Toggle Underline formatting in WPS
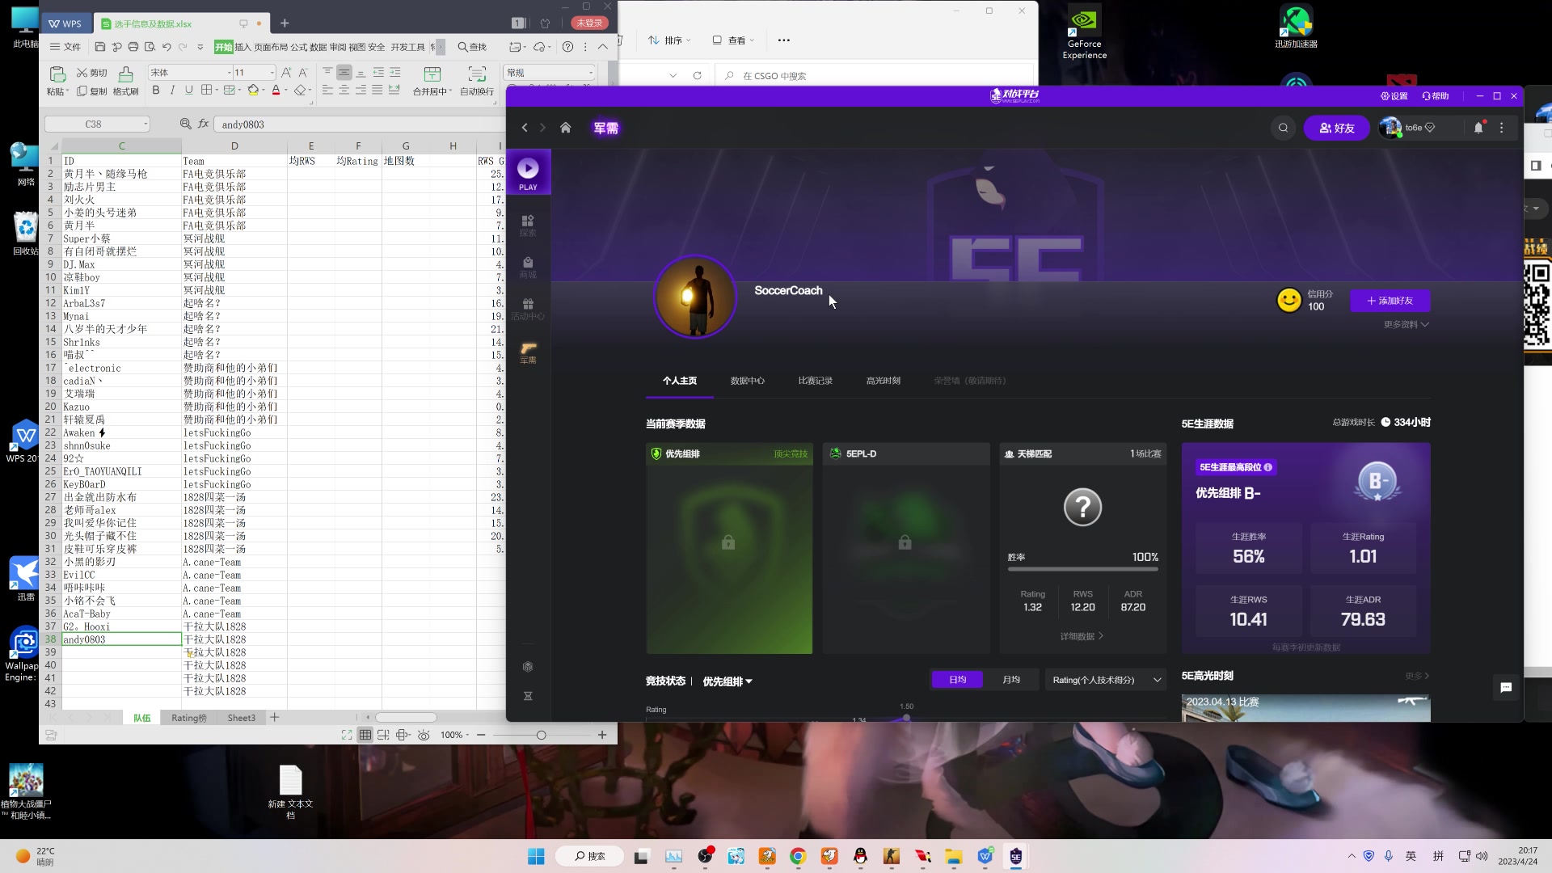The image size is (1552, 873). click(x=188, y=91)
